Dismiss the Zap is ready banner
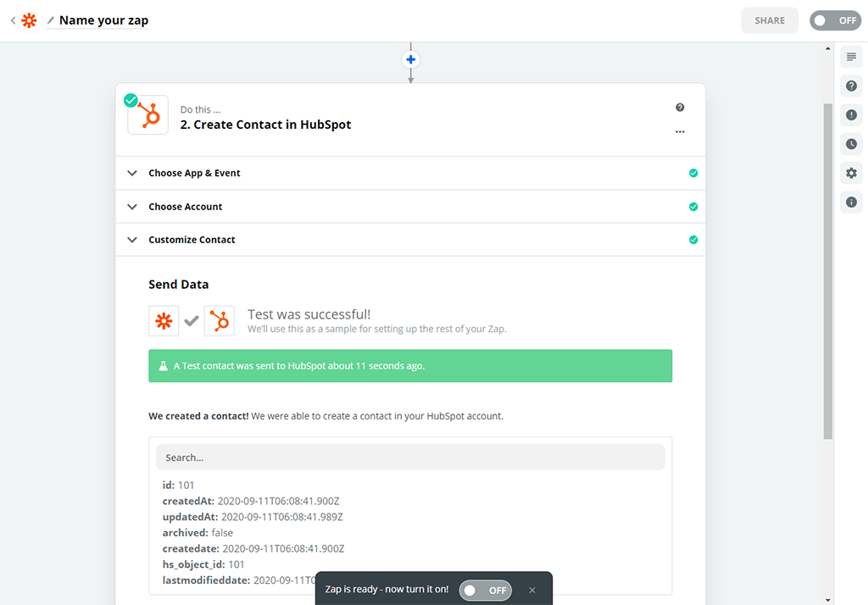The width and height of the screenshot is (868, 605). [x=532, y=590]
